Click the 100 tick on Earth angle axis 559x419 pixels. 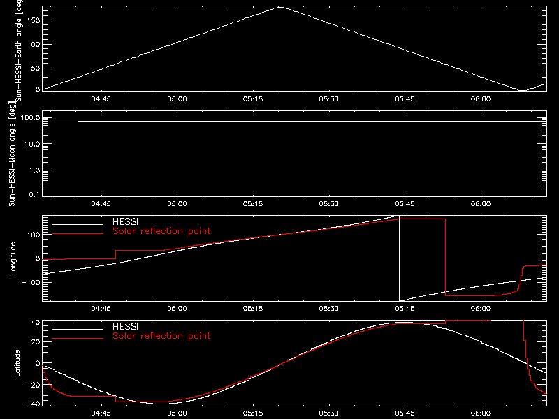34,45
